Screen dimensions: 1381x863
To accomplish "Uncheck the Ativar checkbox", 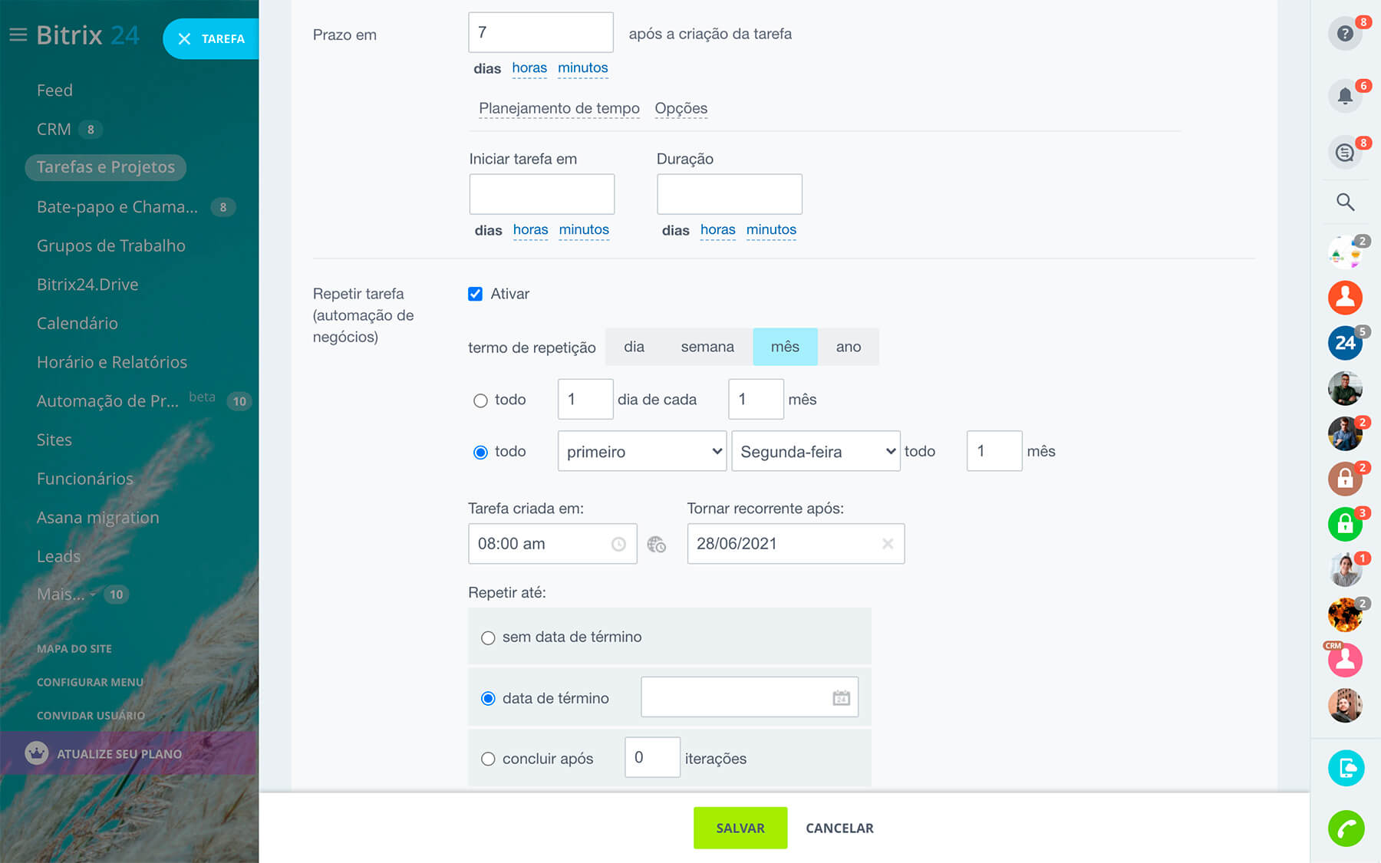I will [x=476, y=294].
